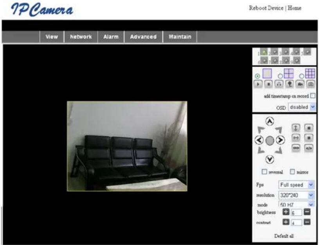Open the Network menu tab
The height and width of the screenshot is (245, 319).
pyautogui.click(x=81, y=37)
